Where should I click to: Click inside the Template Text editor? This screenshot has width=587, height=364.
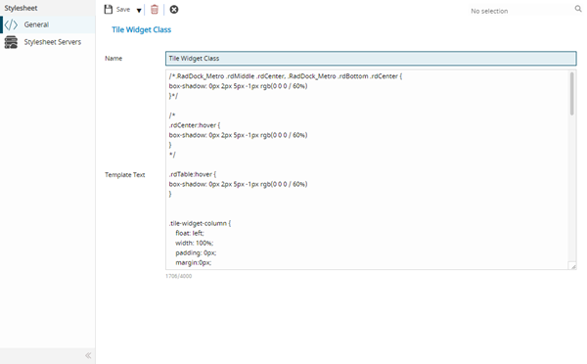pyautogui.click(x=367, y=169)
